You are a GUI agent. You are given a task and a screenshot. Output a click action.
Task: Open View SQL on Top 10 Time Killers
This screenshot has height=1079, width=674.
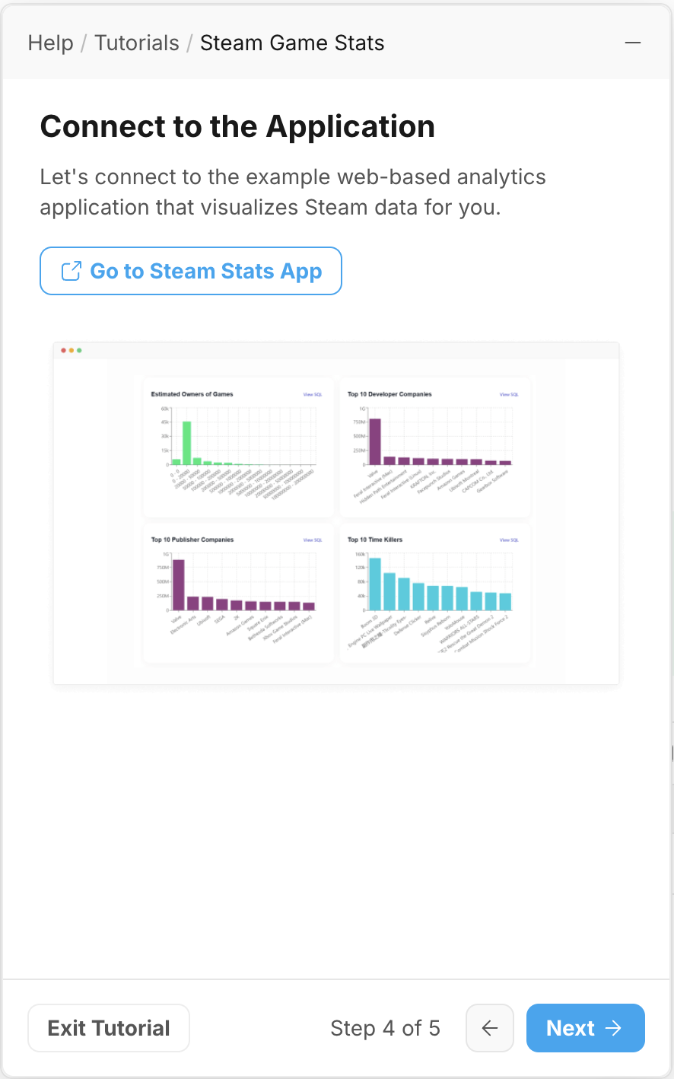[509, 539]
